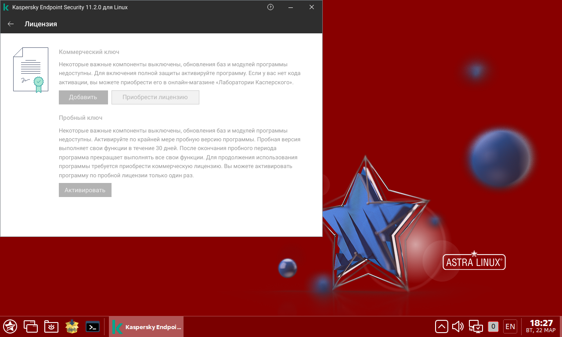Open help via the question mark icon
The height and width of the screenshot is (337, 562).
pos(270,7)
